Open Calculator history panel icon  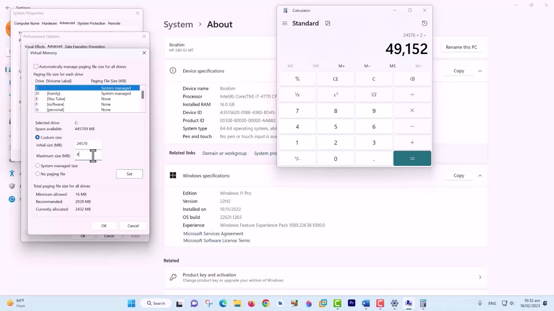(424, 23)
